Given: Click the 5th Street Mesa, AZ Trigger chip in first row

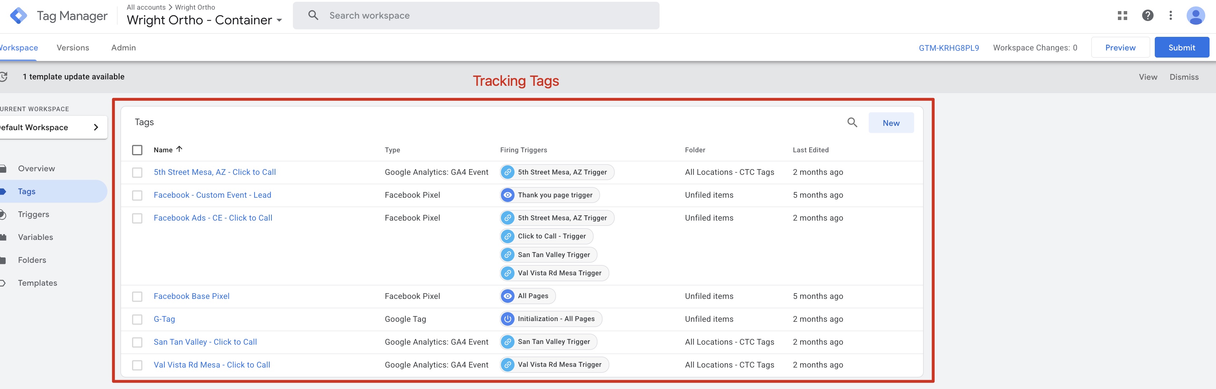Looking at the screenshot, I should (557, 172).
